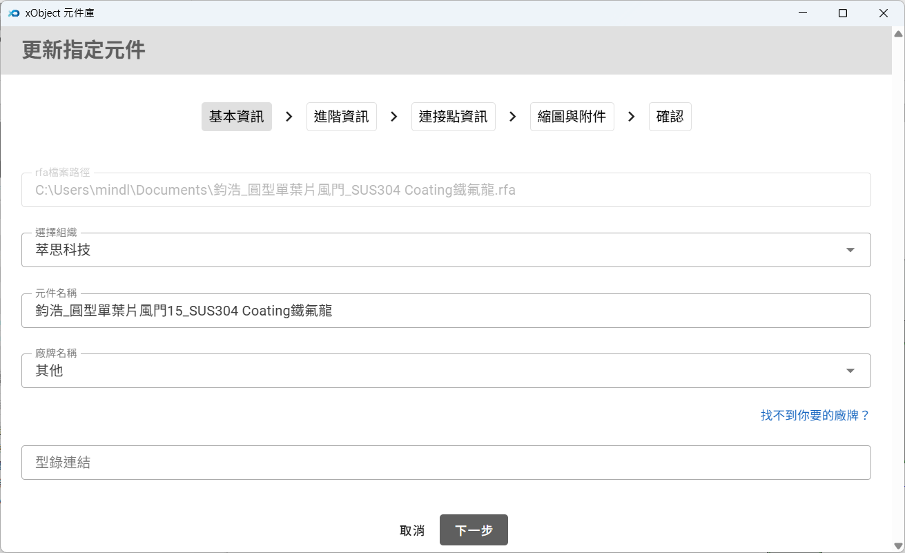Image resolution: width=905 pixels, height=553 pixels.
Task: Maximize the xObject window
Action: point(843,13)
